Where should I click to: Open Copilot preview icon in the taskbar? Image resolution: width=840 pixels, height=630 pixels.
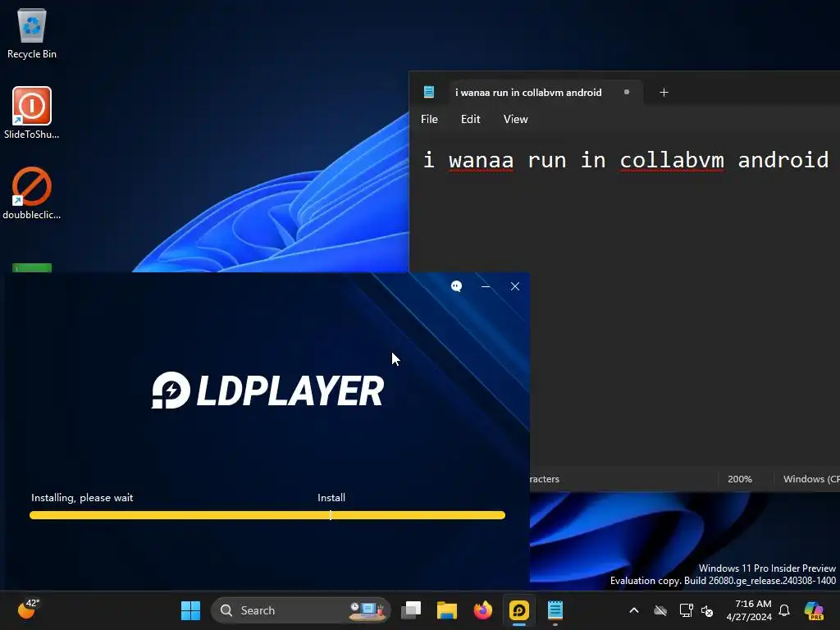(x=814, y=610)
